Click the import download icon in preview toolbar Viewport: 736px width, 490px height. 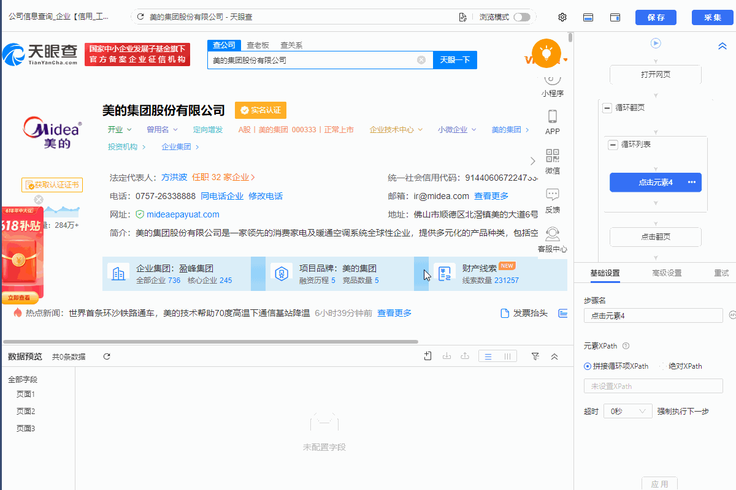point(447,356)
